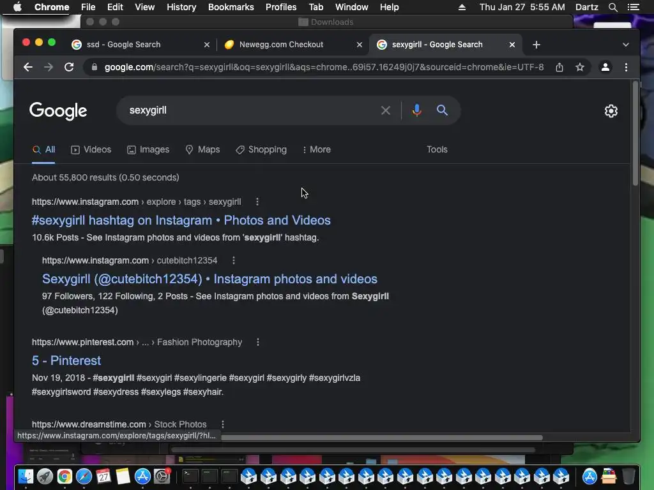Open a new tab with plus button

pos(536,45)
